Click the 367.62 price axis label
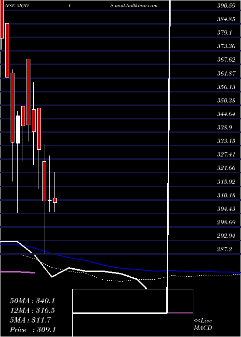Screen dimensions: 241x337 click(x=226, y=60)
